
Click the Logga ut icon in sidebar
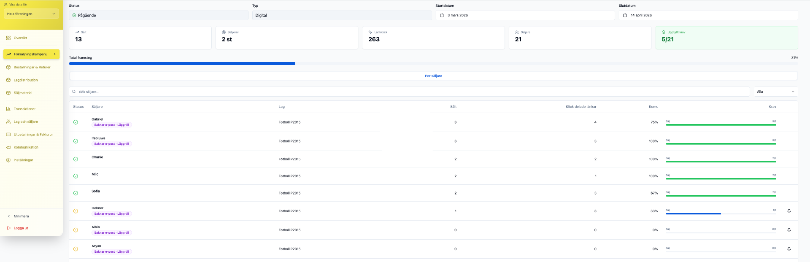(9, 228)
